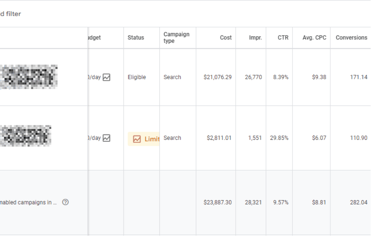This screenshot has width=371, height=236.
Task: Click the Add filter text
Action: click(x=10, y=14)
